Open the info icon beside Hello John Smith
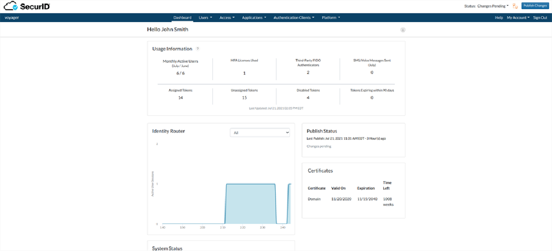Screen dimensions: 552x251 click(403, 30)
